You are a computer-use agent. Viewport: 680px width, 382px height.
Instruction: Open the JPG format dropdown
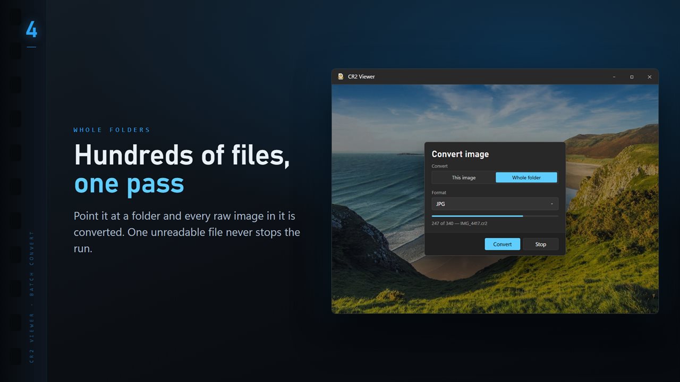click(495, 204)
